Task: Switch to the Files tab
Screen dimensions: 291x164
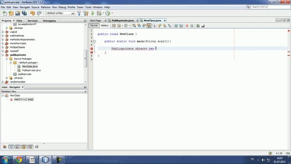Action: coord(19,20)
